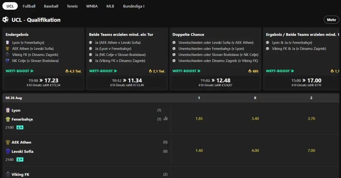Open the stats bar chart icon for Lyon v Fenerbahçe

166,118
